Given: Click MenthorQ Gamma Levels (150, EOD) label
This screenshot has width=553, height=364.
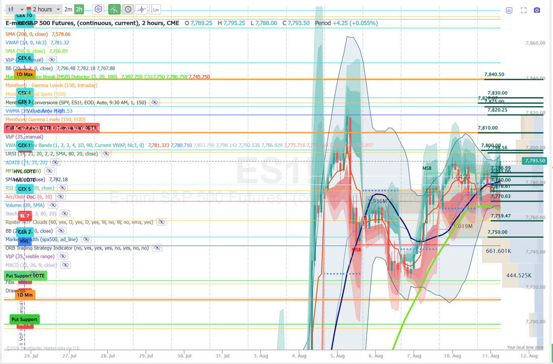Looking at the screenshot, I should [45, 119].
